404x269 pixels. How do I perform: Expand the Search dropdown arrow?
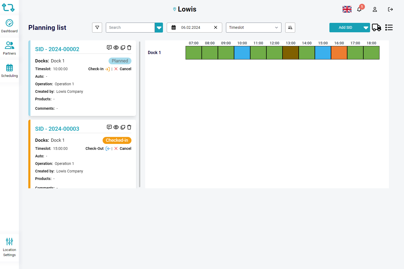click(159, 27)
